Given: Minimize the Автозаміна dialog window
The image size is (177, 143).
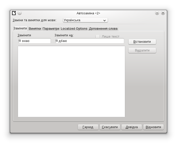Looking at the screenshot, I should pos(157,13).
